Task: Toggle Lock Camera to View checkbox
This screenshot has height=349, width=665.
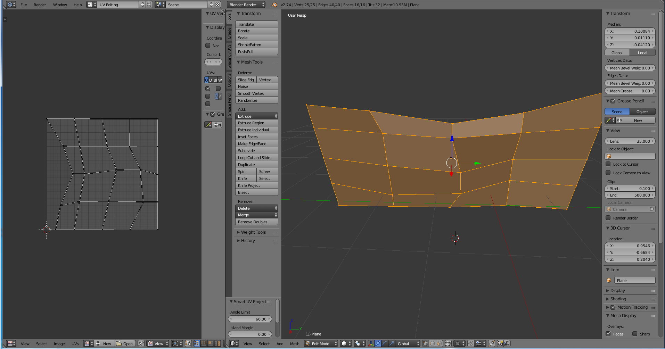Action: point(608,173)
